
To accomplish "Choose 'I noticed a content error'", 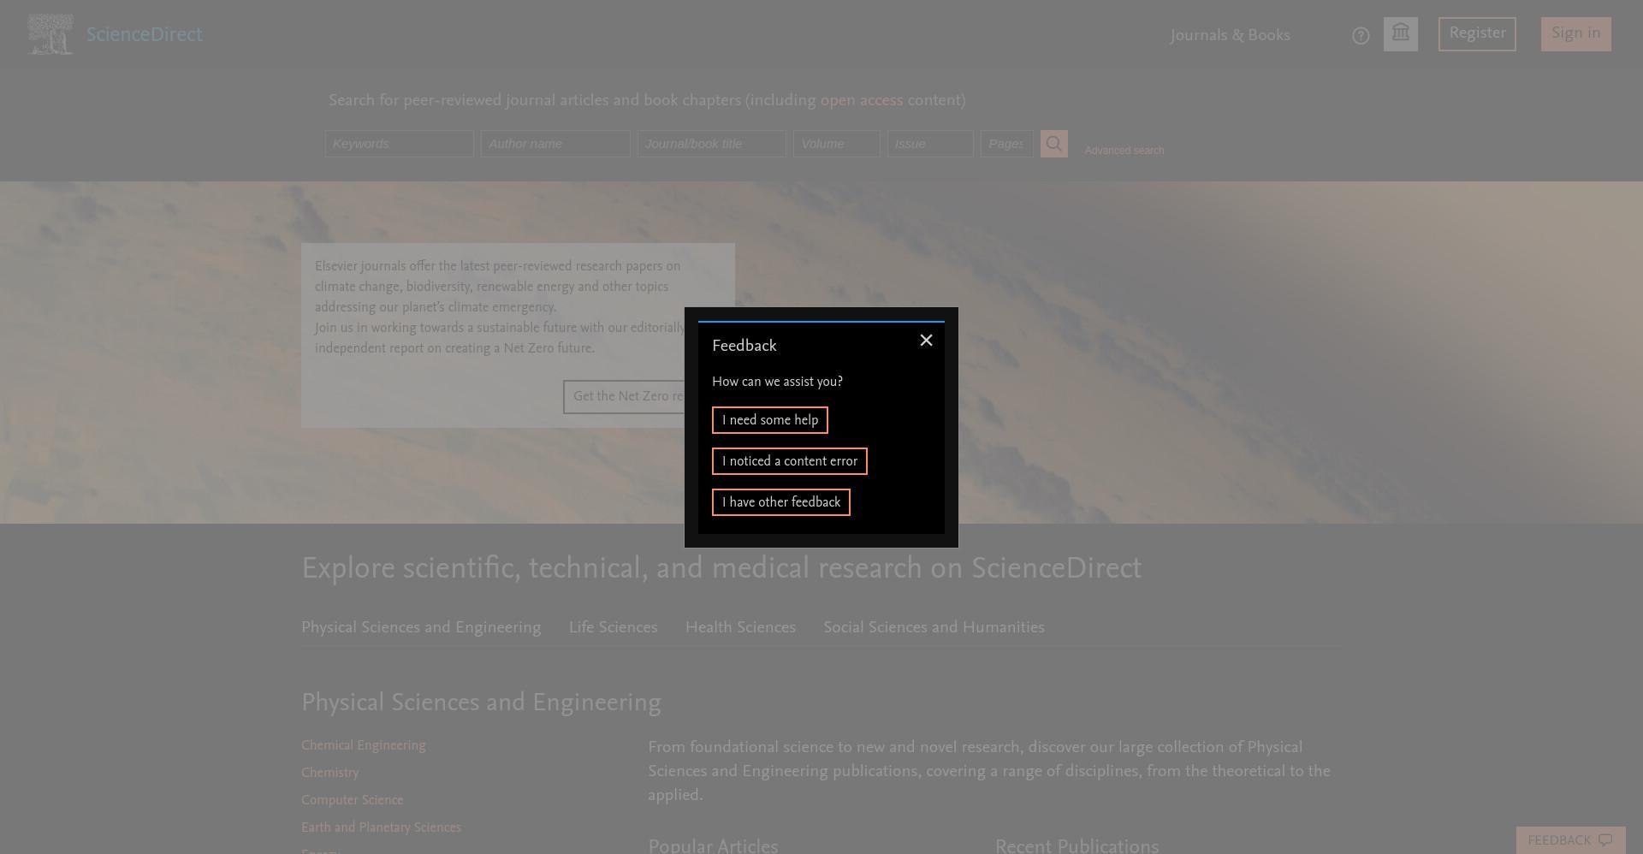I will point(790,461).
